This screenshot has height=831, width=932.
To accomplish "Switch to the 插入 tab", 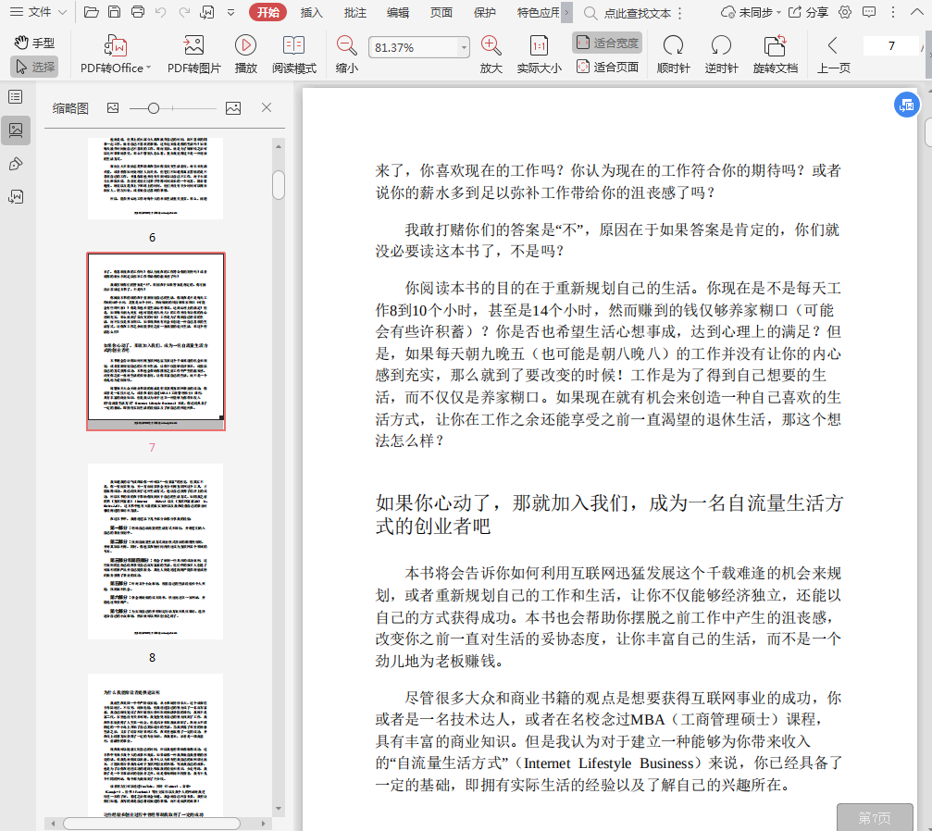I will tap(311, 12).
